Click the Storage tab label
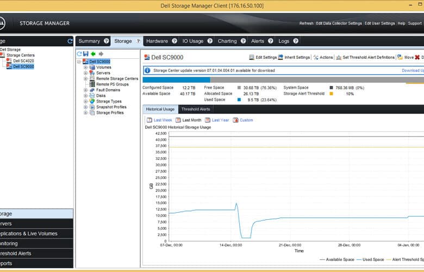424x272 pixels. pyautogui.click(x=123, y=41)
